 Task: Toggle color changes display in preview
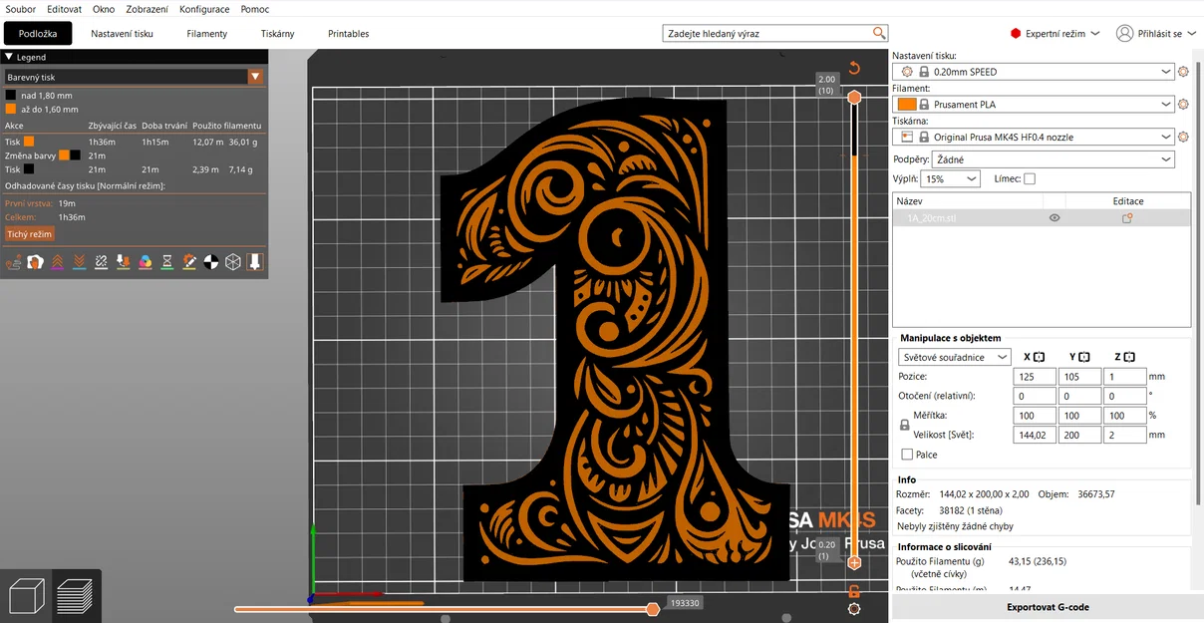tap(145, 262)
